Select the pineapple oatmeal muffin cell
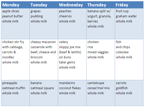This screenshot has width=145, height=107. [x=15, y=93]
